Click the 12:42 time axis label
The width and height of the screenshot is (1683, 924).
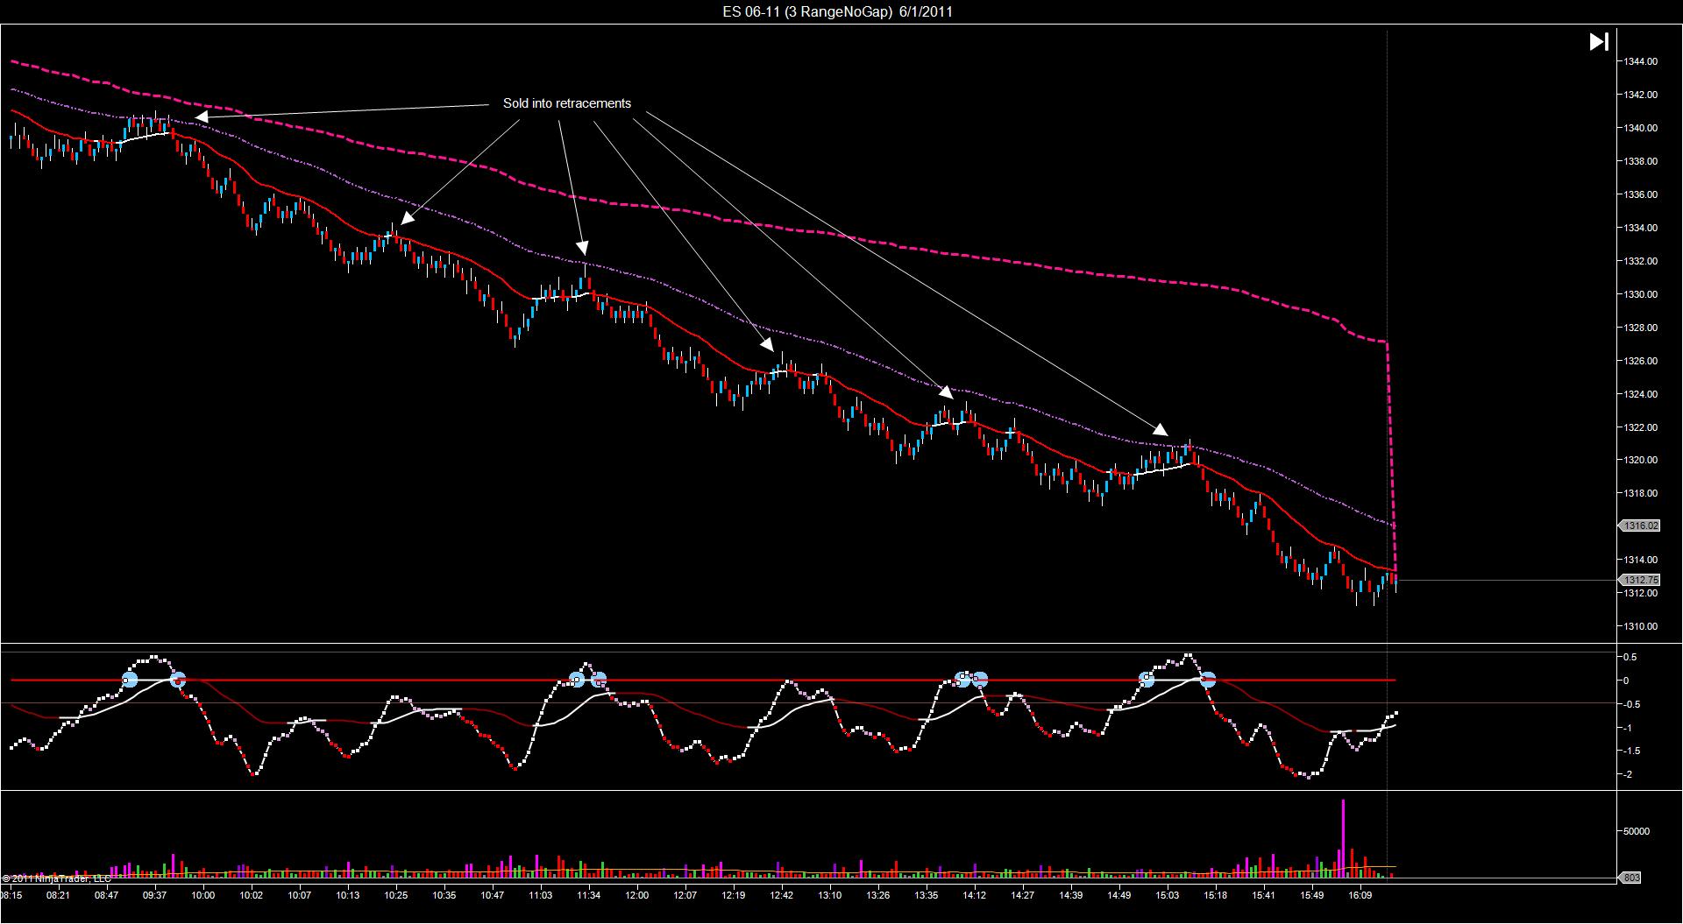click(781, 895)
